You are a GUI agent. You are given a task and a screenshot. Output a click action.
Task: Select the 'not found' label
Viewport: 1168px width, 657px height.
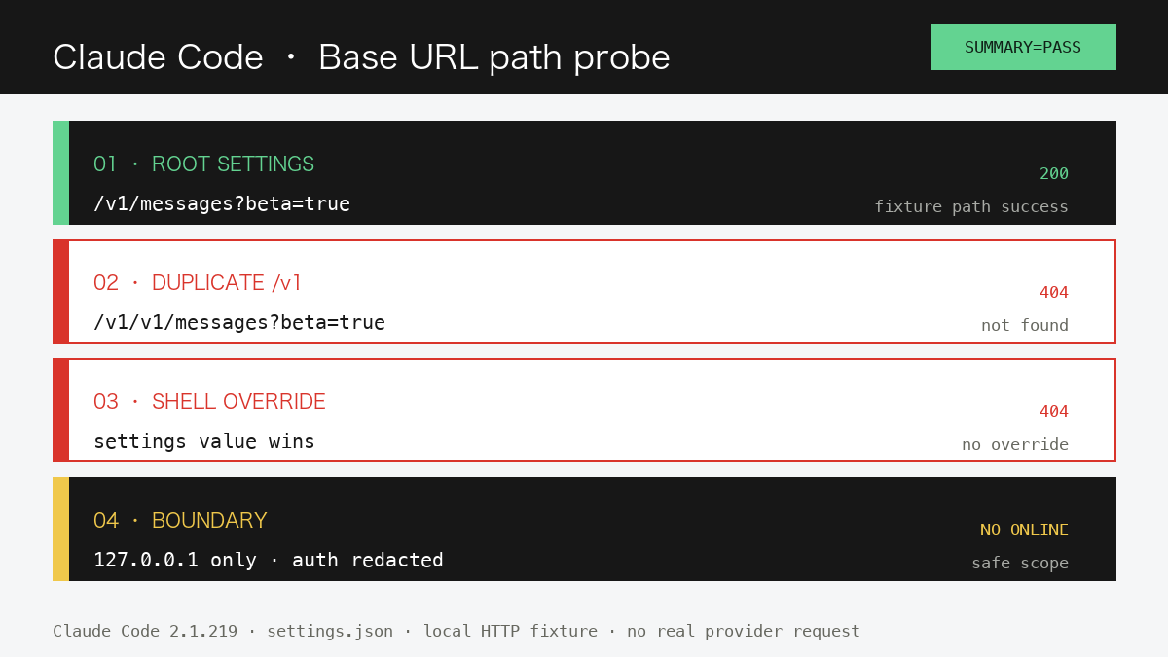1025,325
